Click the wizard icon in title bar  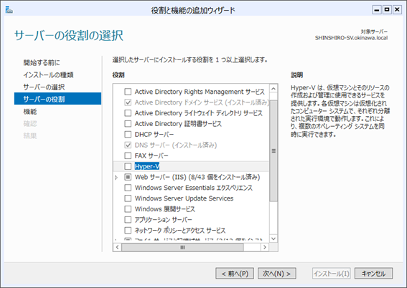(9, 10)
